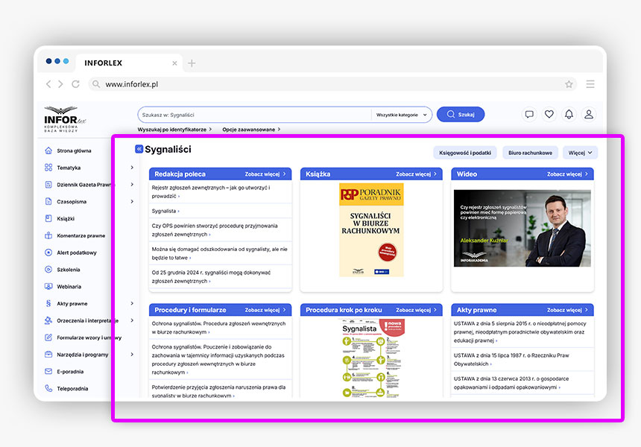Expand Tematyka sidebar submenu arrow

(x=132, y=168)
